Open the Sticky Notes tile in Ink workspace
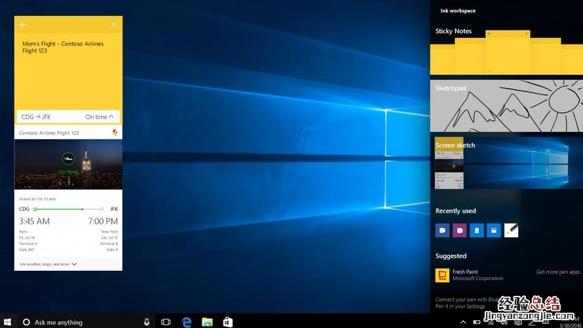This screenshot has width=583, height=328. pos(506,52)
